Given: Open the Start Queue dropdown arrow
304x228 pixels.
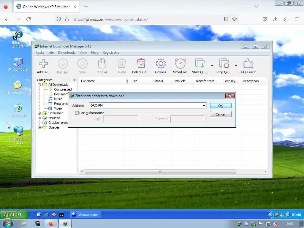Looking at the screenshot, I should click(212, 66).
